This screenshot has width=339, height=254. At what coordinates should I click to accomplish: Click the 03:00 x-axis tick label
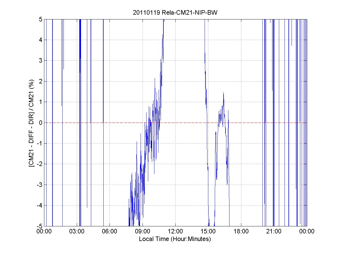coord(77,231)
